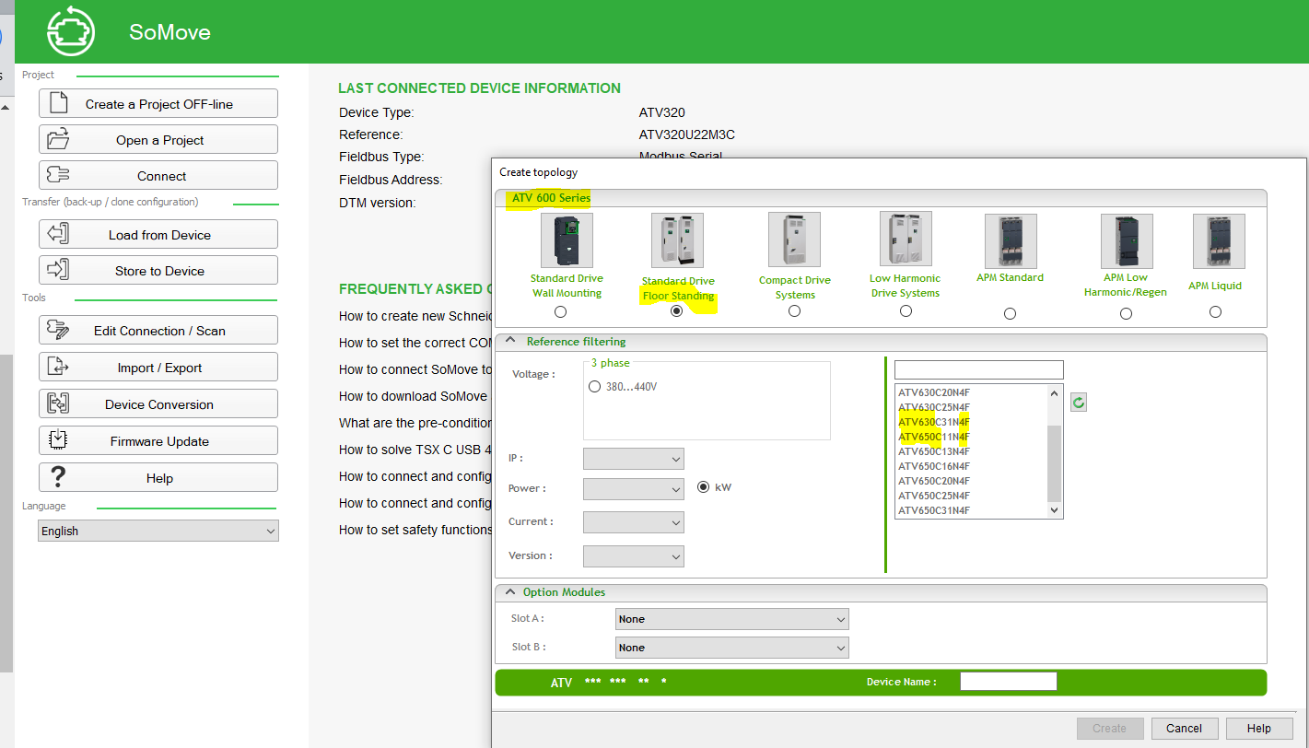Select the Compact Drive Systems image
This screenshot has width=1309, height=748.
[794, 240]
